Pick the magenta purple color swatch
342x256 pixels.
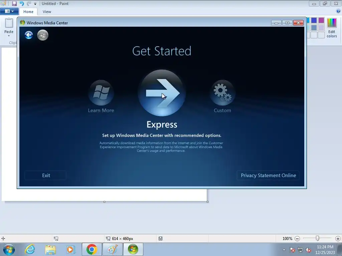pos(321,20)
